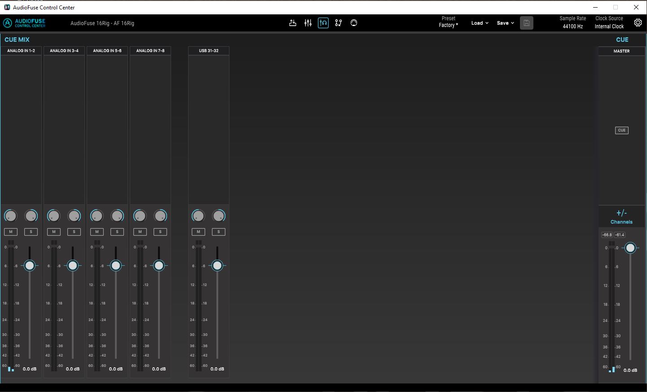Open the application settings gear
Viewport: 647px width, 392px height.
(x=638, y=22)
